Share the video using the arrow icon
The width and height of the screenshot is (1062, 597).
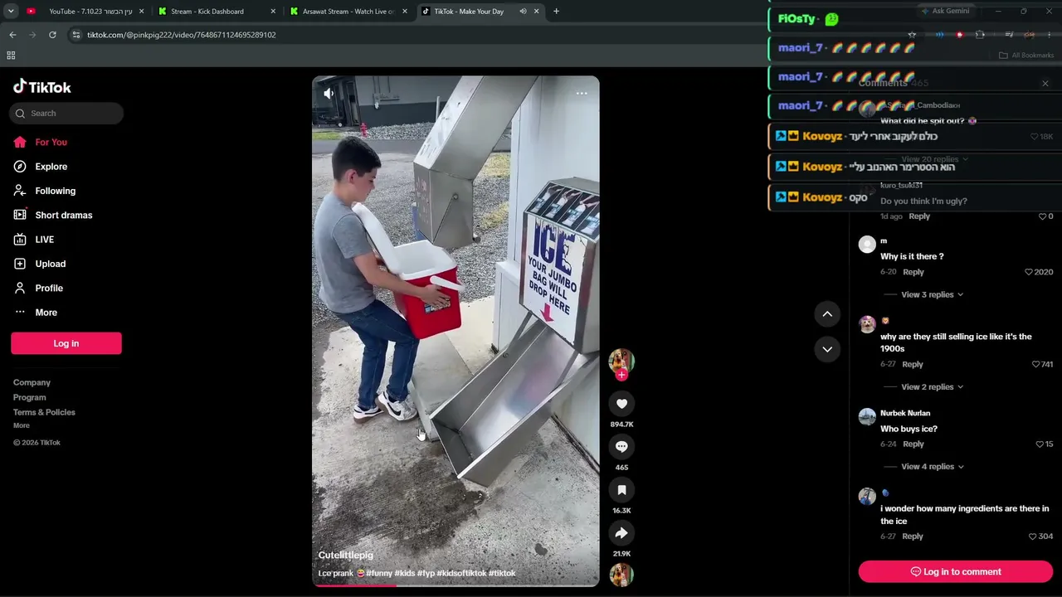point(621,533)
